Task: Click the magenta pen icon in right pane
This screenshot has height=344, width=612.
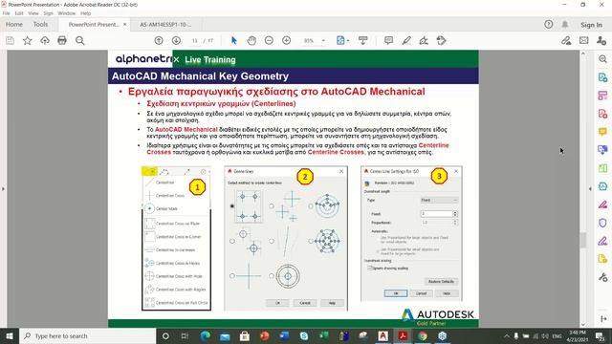Action: [x=602, y=204]
